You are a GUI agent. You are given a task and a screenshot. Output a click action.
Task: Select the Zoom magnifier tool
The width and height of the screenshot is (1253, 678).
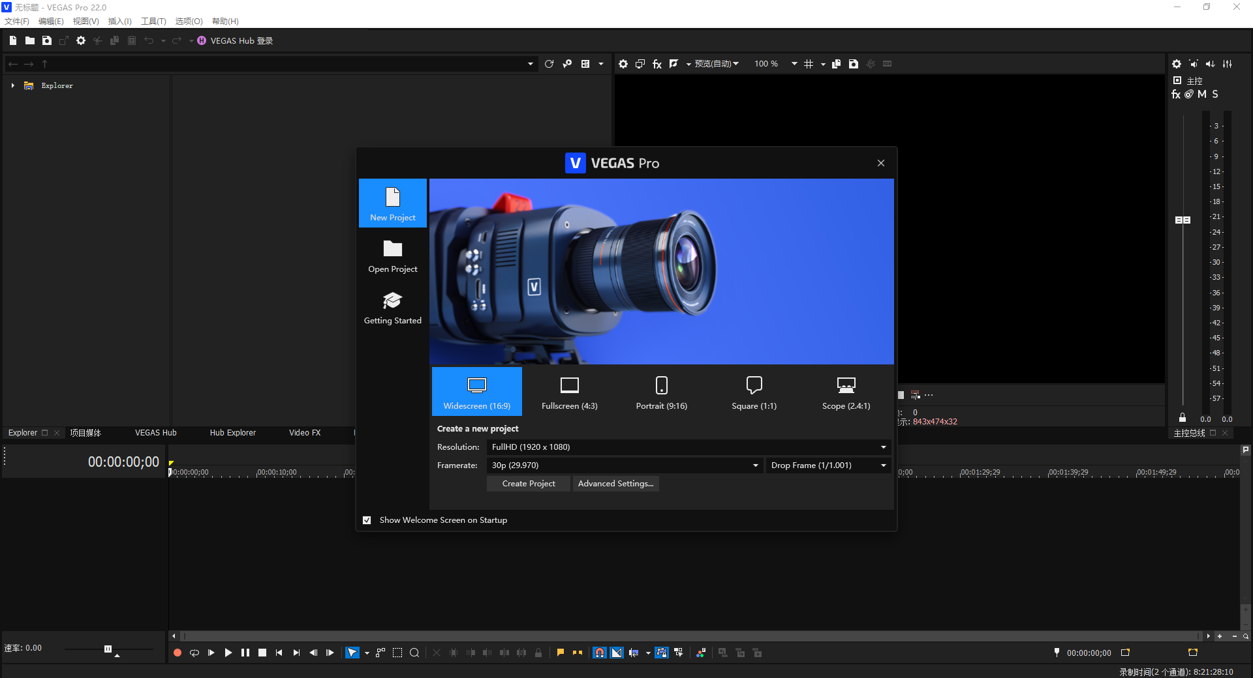(414, 653)
